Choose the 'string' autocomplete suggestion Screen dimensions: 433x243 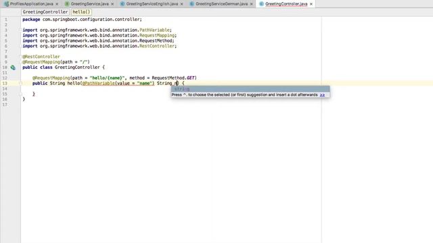pyautogui.click(x=250, y=89)
